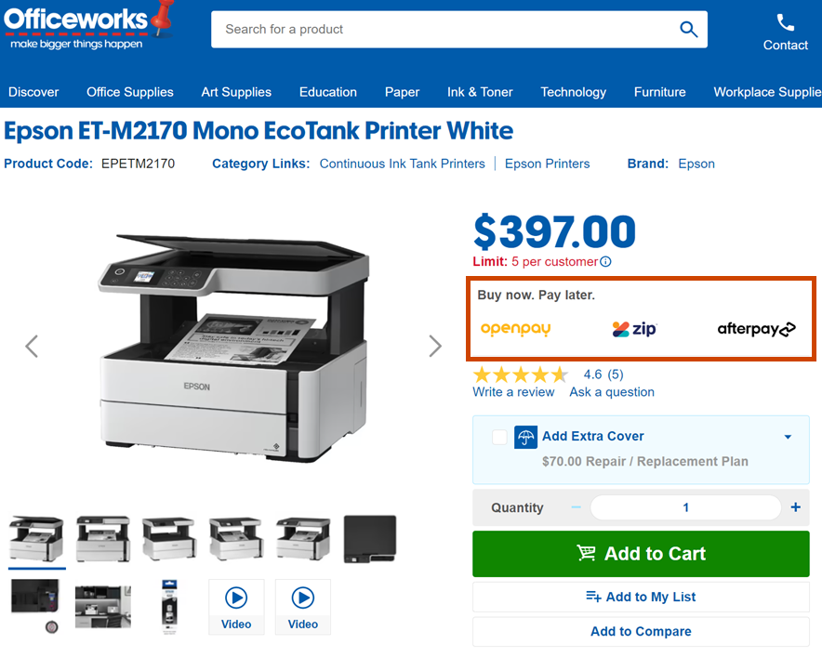The image size is (822, 657).
Task: Play the first product video thumbnail
Action: (x=236, y=607)
